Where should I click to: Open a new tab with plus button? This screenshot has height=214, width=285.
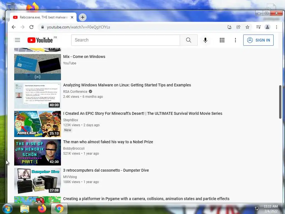[83, 17]
